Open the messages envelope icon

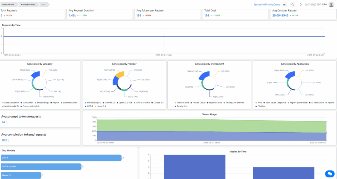coord(284,4)
